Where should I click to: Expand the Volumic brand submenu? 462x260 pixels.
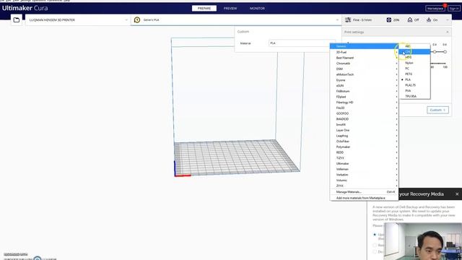point(364,180)
